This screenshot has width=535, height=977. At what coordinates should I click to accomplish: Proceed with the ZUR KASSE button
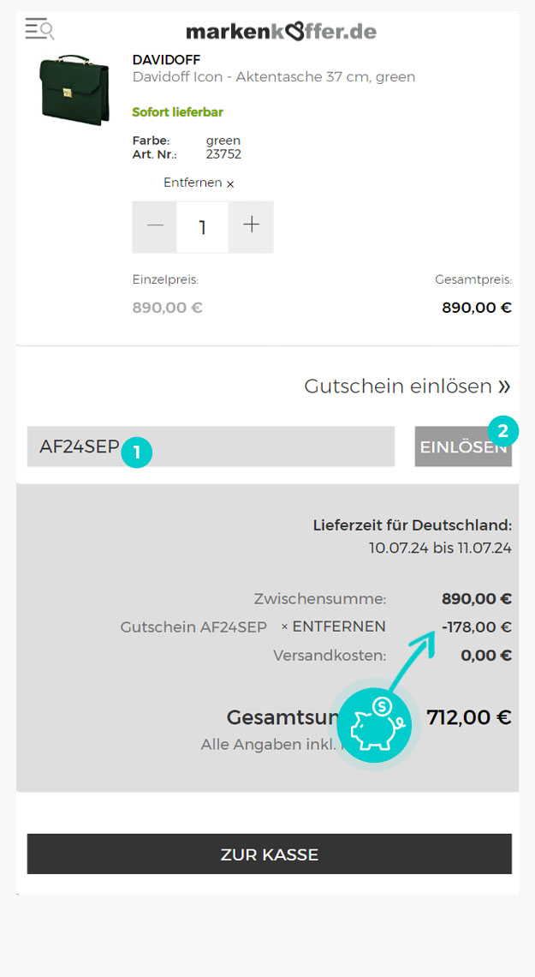tap(270, 854)
